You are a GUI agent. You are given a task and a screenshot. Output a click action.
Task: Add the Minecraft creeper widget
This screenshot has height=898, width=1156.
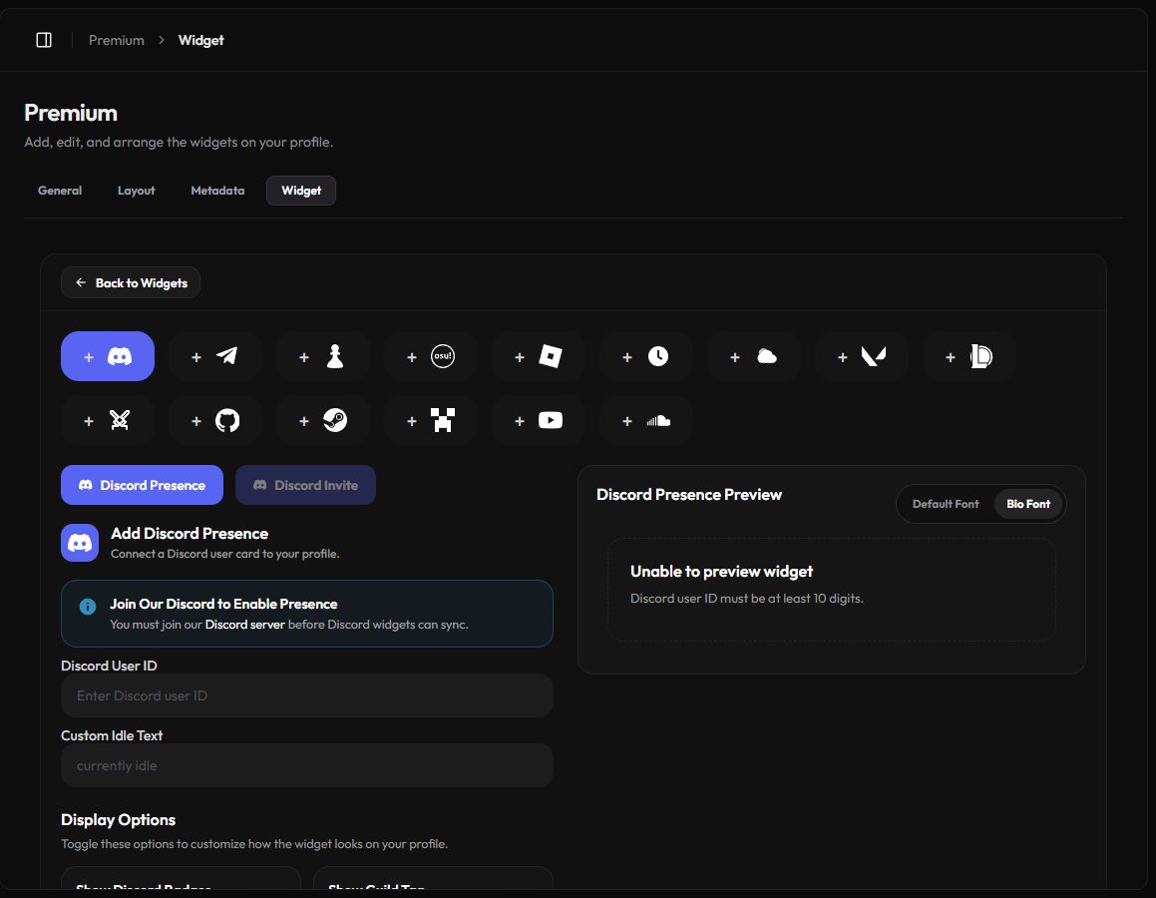click(x=431, y=420)
